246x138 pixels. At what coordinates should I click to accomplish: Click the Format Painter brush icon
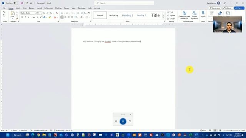[17, 19]
